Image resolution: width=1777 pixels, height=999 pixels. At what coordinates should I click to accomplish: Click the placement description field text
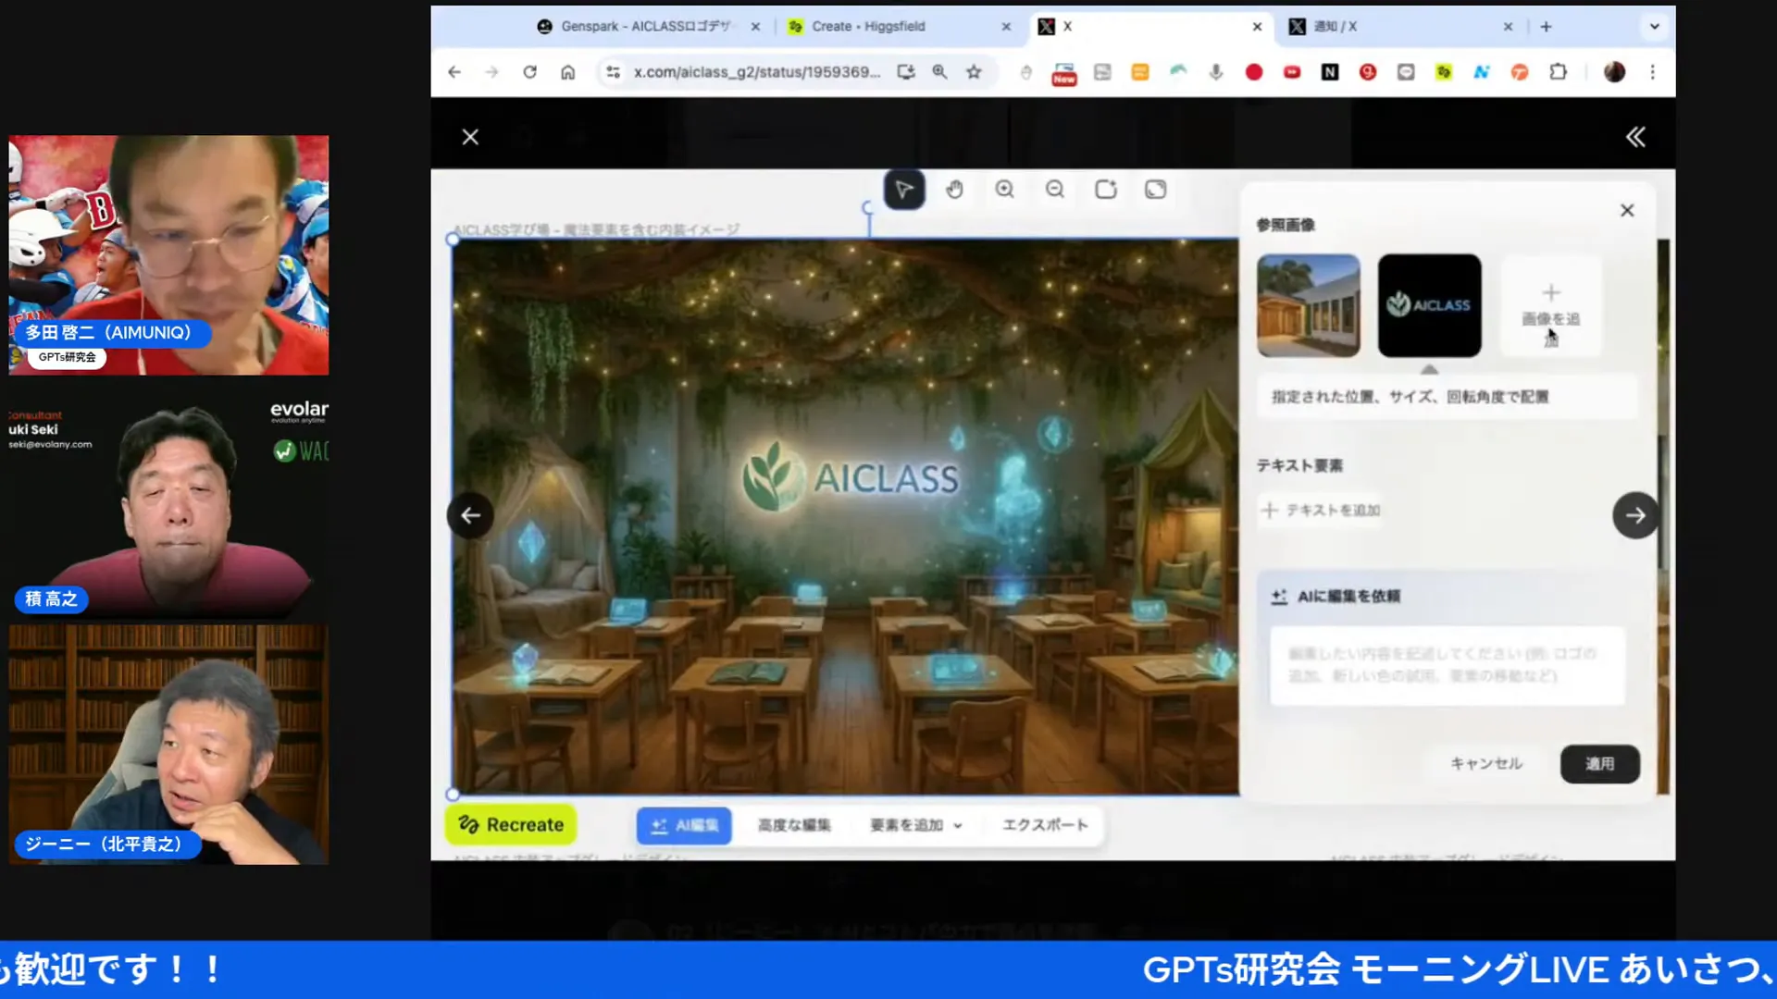[1410, 397]
